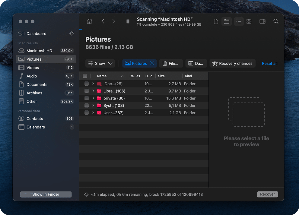This screenshot has width=299, height=215.
Task: Click the Reset all link
Action: (269, 63)
